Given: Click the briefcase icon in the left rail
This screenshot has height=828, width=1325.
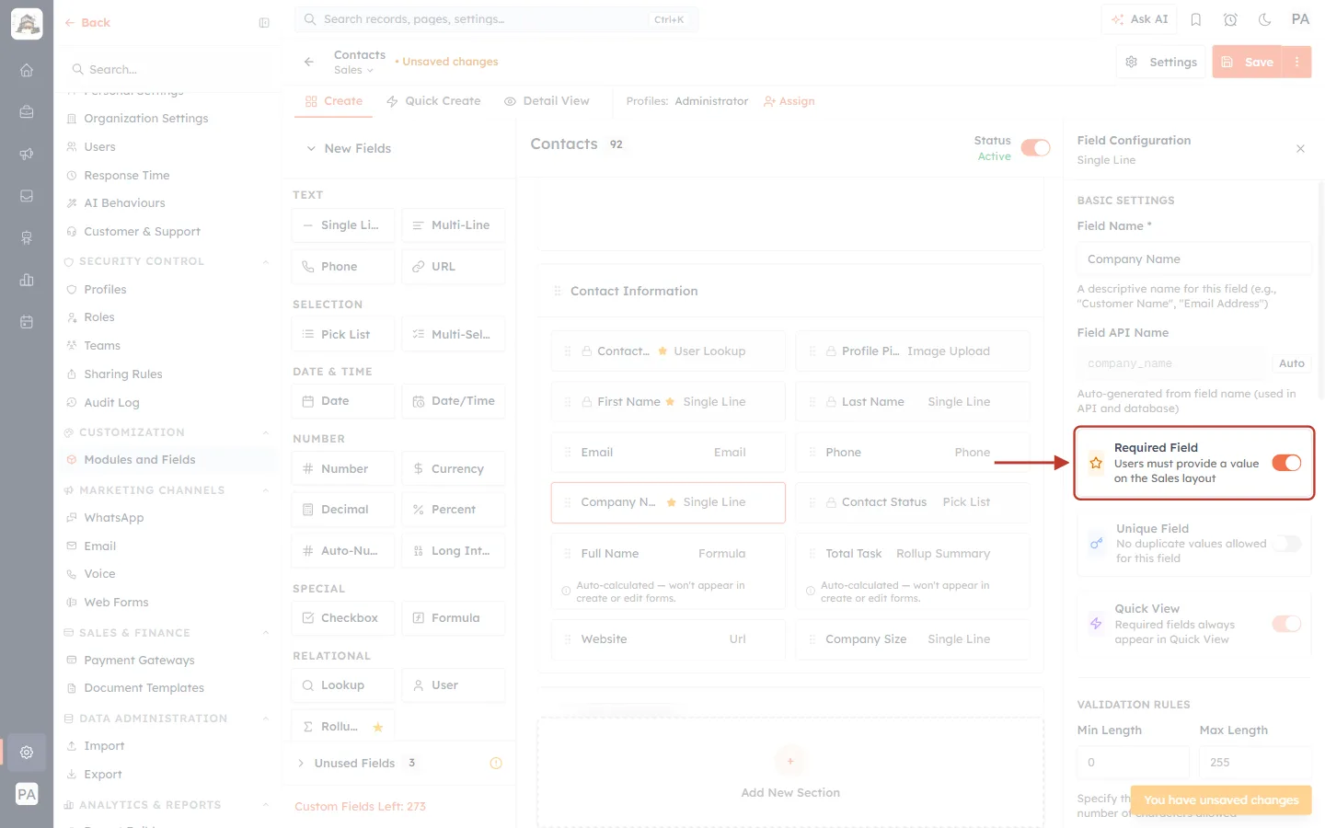Looking at the screenshot, I should point(27,111).
